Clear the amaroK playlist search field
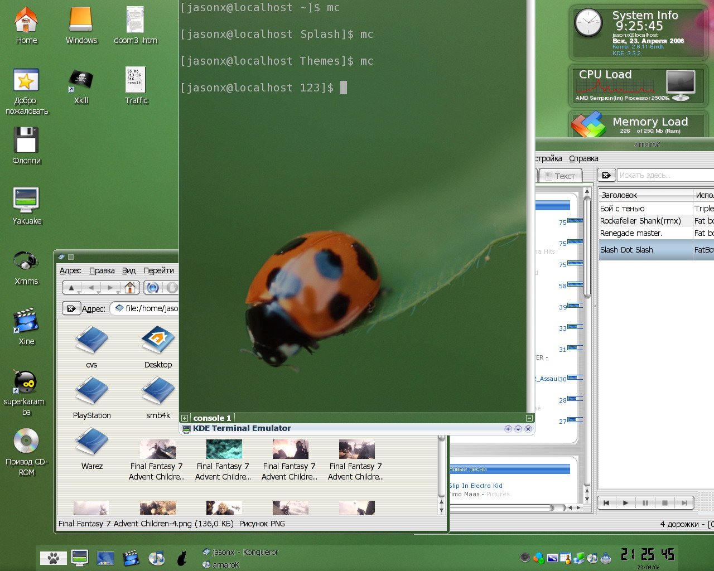This screenshot has height=571, width=714. pyautogui.click(x=606, y=175)
